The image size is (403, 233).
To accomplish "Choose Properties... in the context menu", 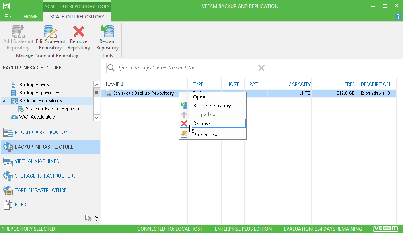I will point(212,135).
